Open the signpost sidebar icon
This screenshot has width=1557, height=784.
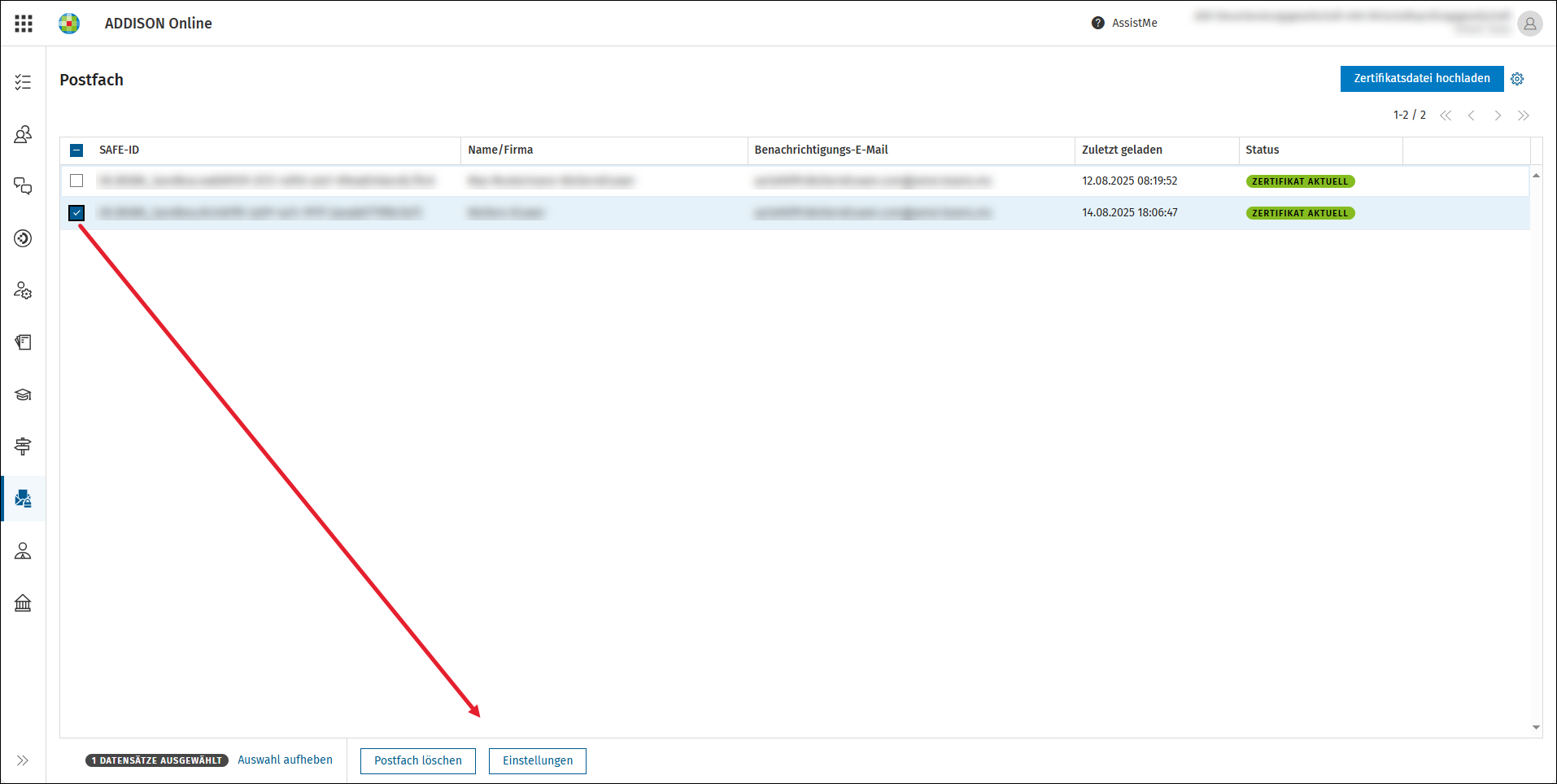pyautogui.click(x=23, y=446)
